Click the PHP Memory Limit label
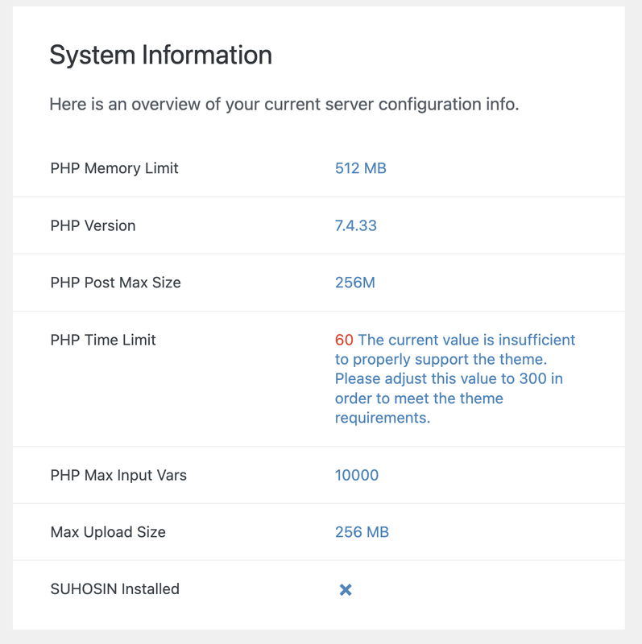Image resolution: width=642 pixels, height=644 pixels. tap(114, 168)
